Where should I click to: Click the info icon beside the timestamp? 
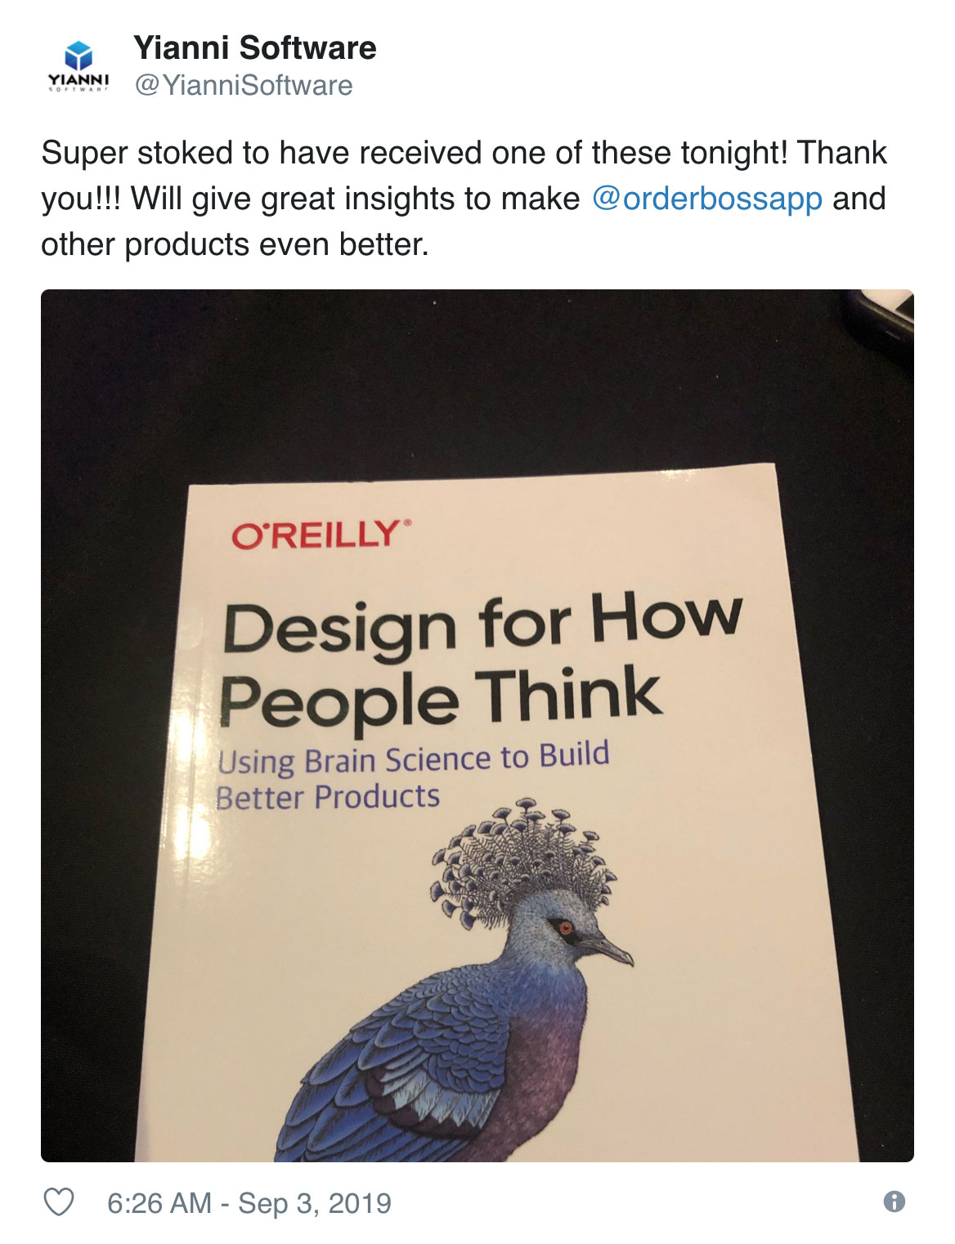(x=894, y=1201)
